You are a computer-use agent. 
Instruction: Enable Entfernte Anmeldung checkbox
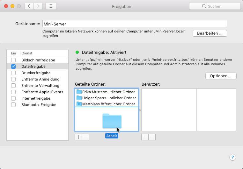tap(13, 79)
